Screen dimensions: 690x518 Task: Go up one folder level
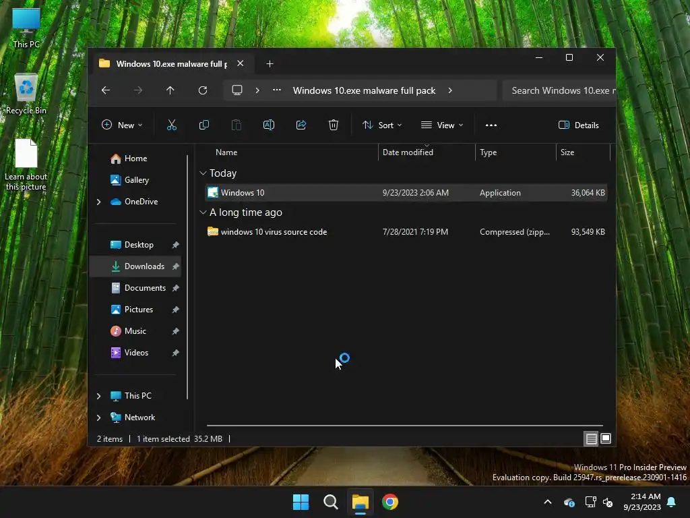(170, 90)
